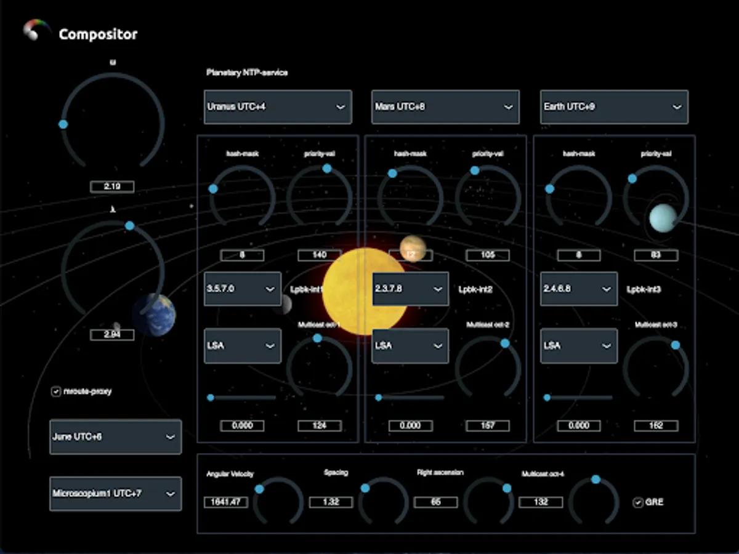
Task: Click the horizontal slider in the Mars panel
Action: [410, 398]
